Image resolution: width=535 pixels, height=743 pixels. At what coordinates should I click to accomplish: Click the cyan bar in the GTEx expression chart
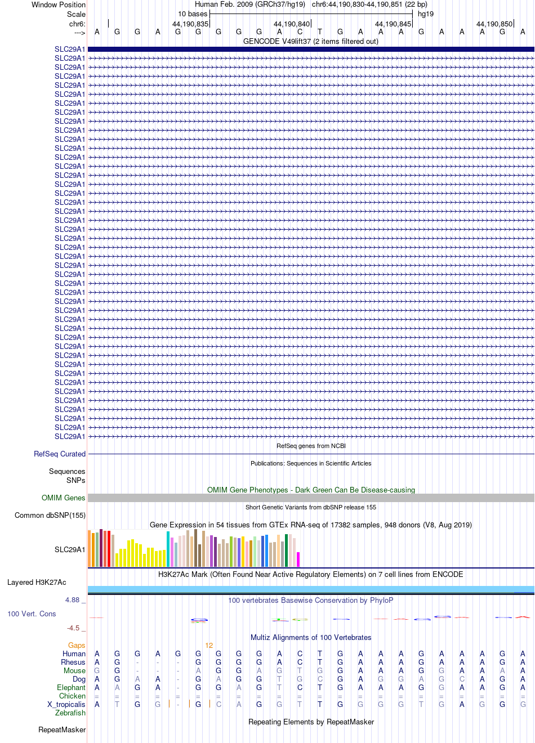click(168, 549)
